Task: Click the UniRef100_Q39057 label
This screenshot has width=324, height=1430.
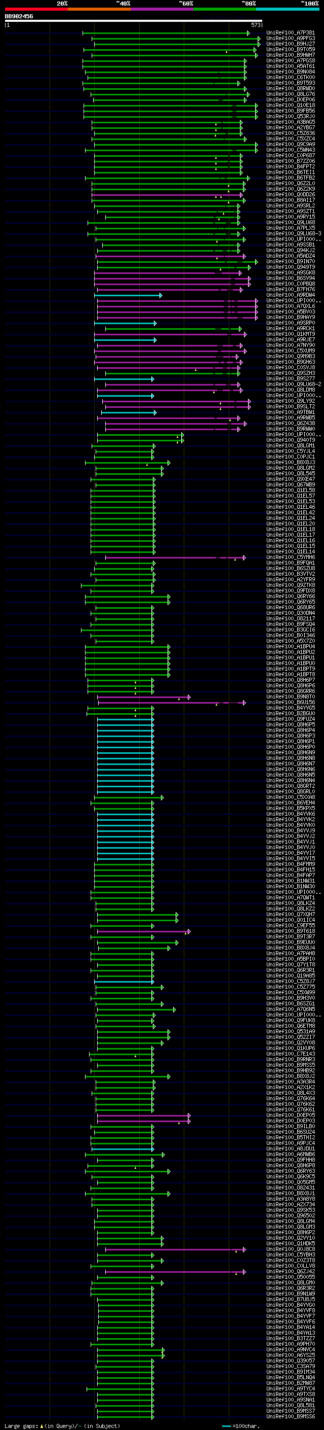Action: 291,1361
